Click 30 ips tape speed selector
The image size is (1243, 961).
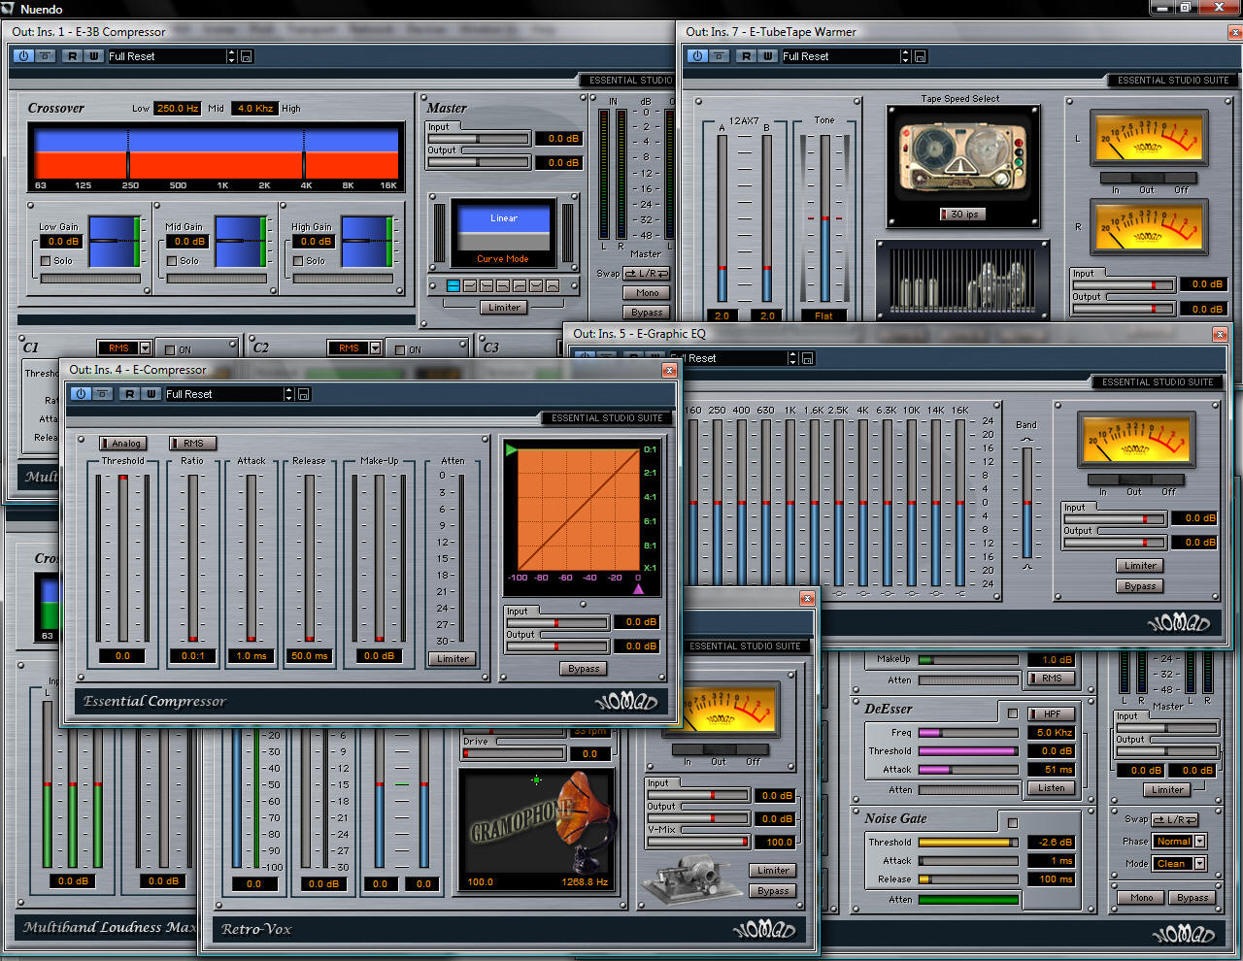pos(962,214)
